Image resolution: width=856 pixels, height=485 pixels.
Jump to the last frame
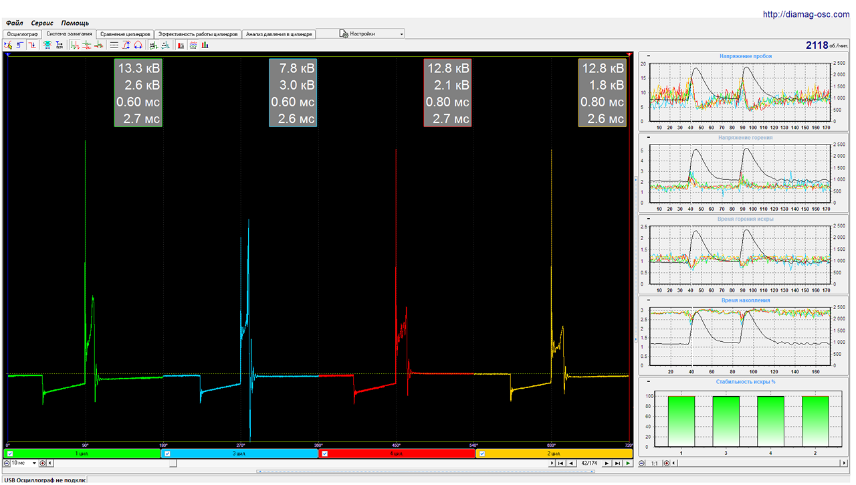[x=617, y=463]
